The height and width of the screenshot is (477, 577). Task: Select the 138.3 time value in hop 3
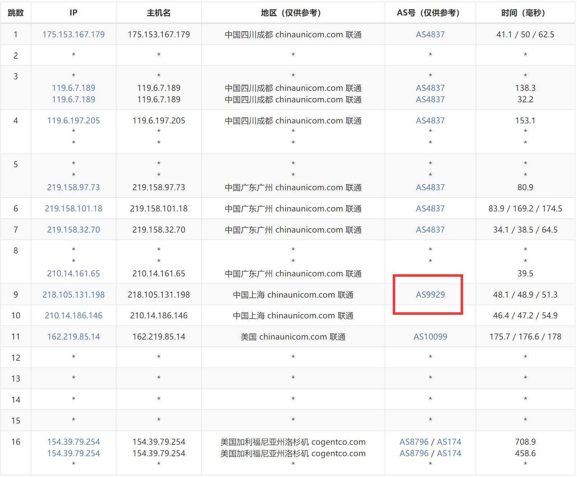(x=525, y=88)
